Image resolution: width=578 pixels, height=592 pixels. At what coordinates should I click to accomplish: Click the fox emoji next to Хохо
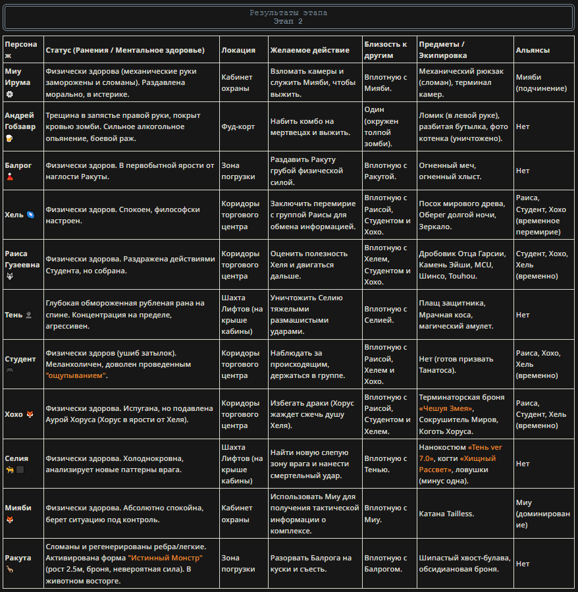click(x=30, y=414)
